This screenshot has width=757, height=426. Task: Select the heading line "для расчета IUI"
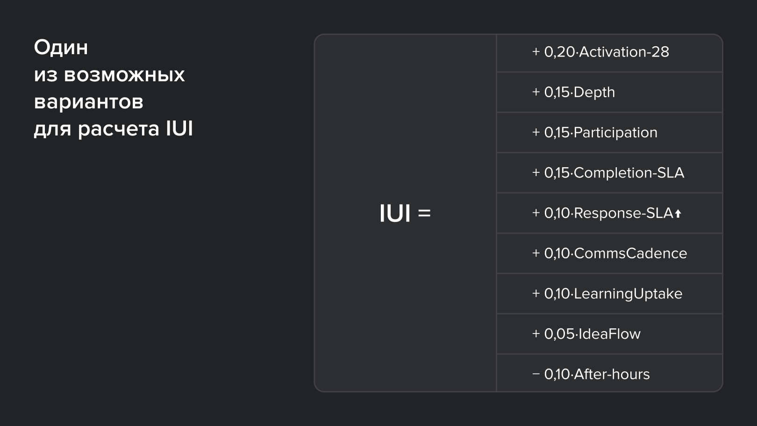[113, 129]
